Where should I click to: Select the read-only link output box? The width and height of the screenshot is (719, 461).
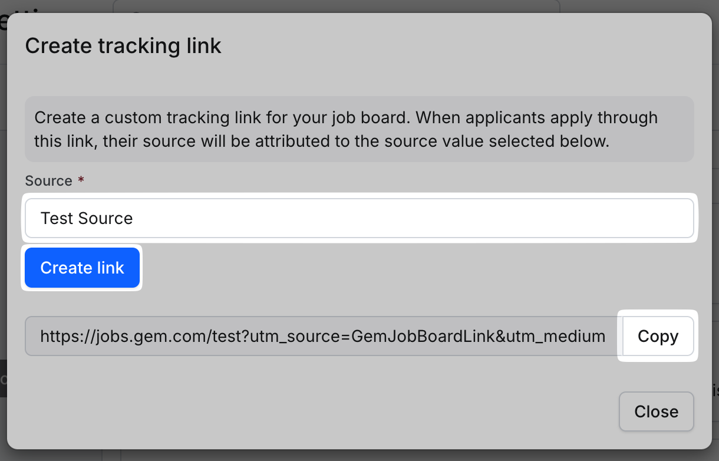click(322, 336)
